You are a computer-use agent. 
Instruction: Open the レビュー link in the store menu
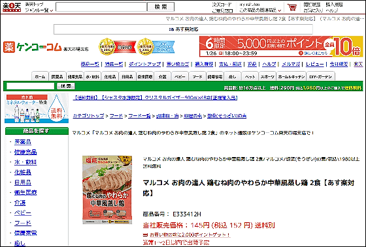[x=314, y=64]
